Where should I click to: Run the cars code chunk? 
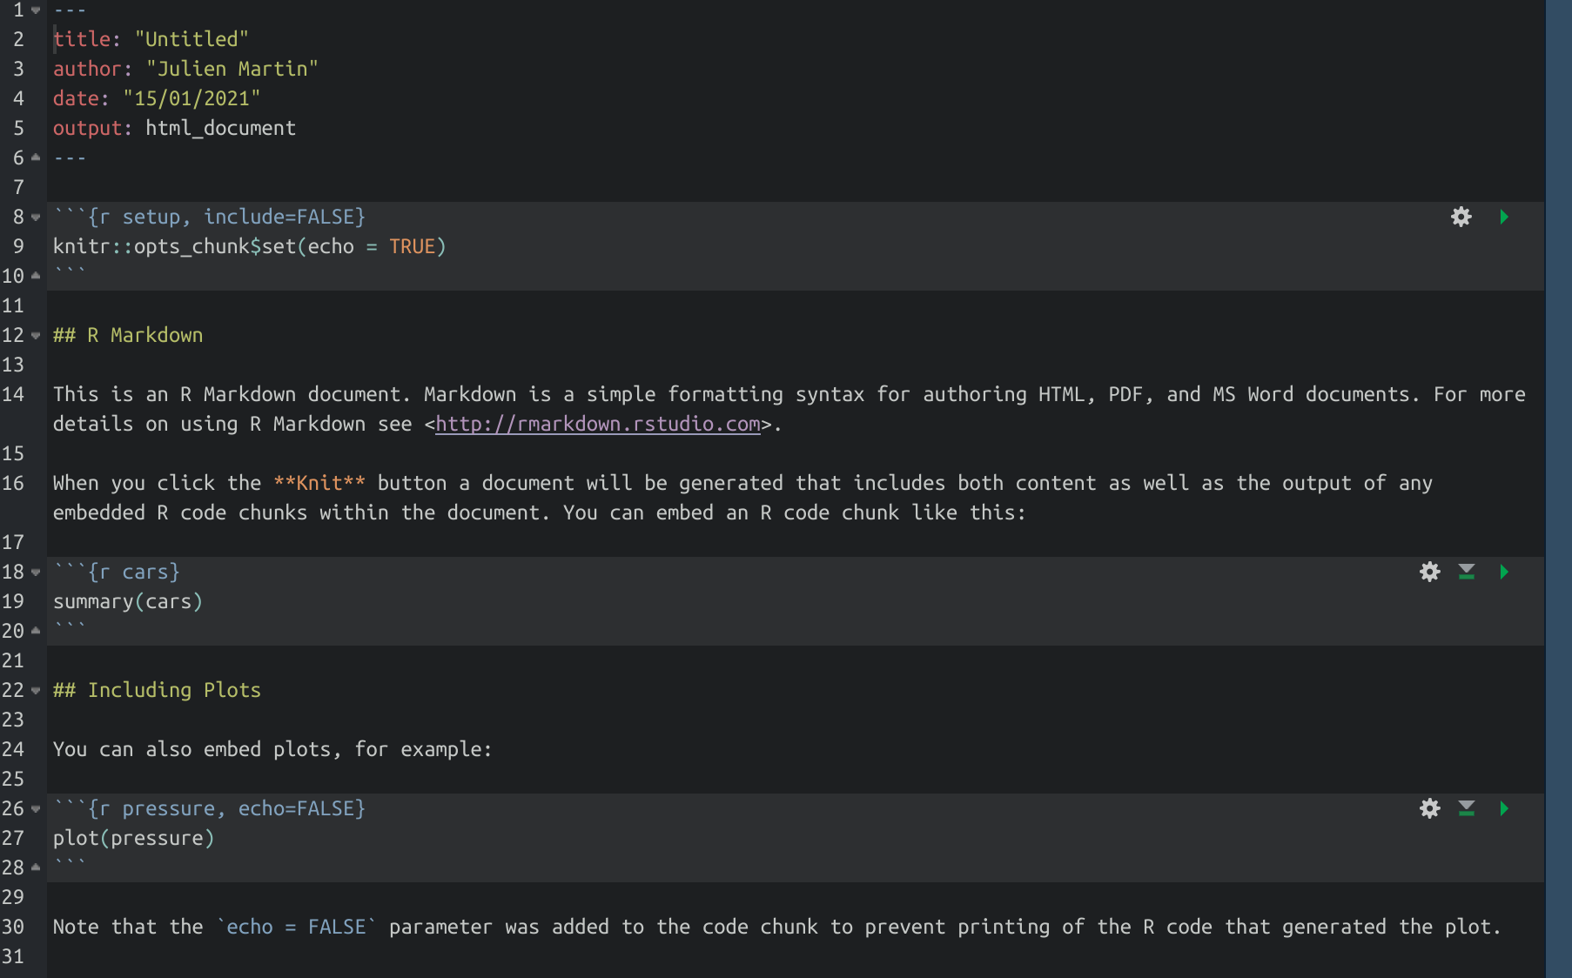click(x=1503, y=572)
